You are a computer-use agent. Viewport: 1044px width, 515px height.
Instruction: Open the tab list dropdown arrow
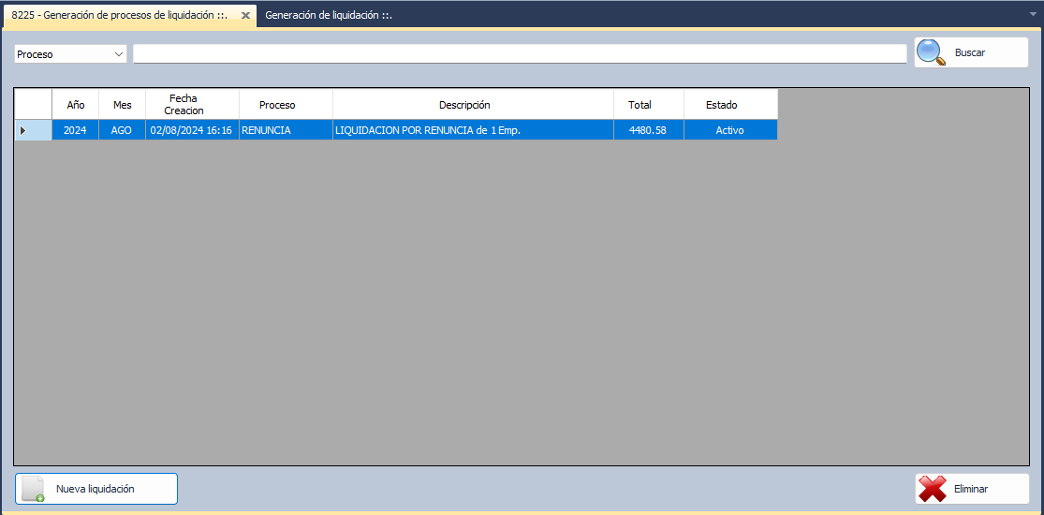(1033, 15)
